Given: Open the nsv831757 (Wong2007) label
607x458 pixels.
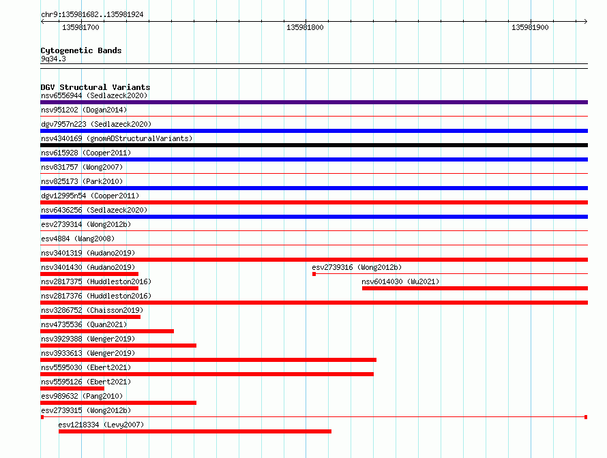Looking at the screenshot, I should click(x=82, y=167).
